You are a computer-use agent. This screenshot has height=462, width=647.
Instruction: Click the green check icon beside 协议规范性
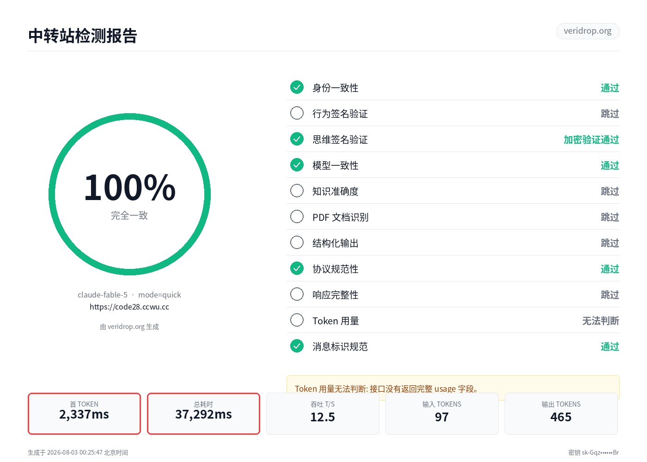297,268
